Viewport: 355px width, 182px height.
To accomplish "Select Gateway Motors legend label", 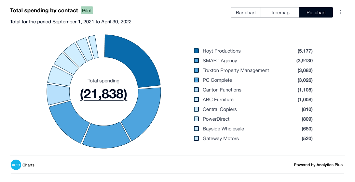I will tap(221, 139).
